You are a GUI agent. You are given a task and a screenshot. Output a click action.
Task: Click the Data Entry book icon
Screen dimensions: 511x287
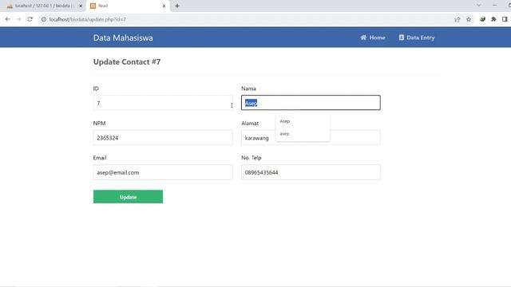click(401, 37)
